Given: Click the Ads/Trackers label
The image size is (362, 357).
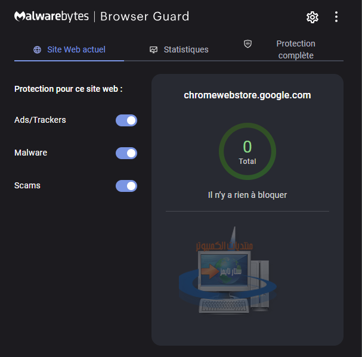Looking at the screenshot, I should pos(40,120).
